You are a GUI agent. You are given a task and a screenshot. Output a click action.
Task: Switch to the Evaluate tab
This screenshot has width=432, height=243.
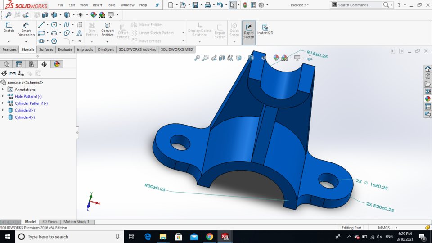(65, 49)
